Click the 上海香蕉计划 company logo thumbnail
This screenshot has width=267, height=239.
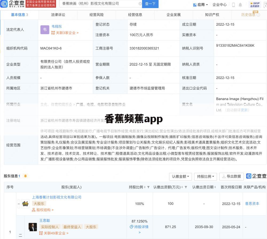coord(25,204)
